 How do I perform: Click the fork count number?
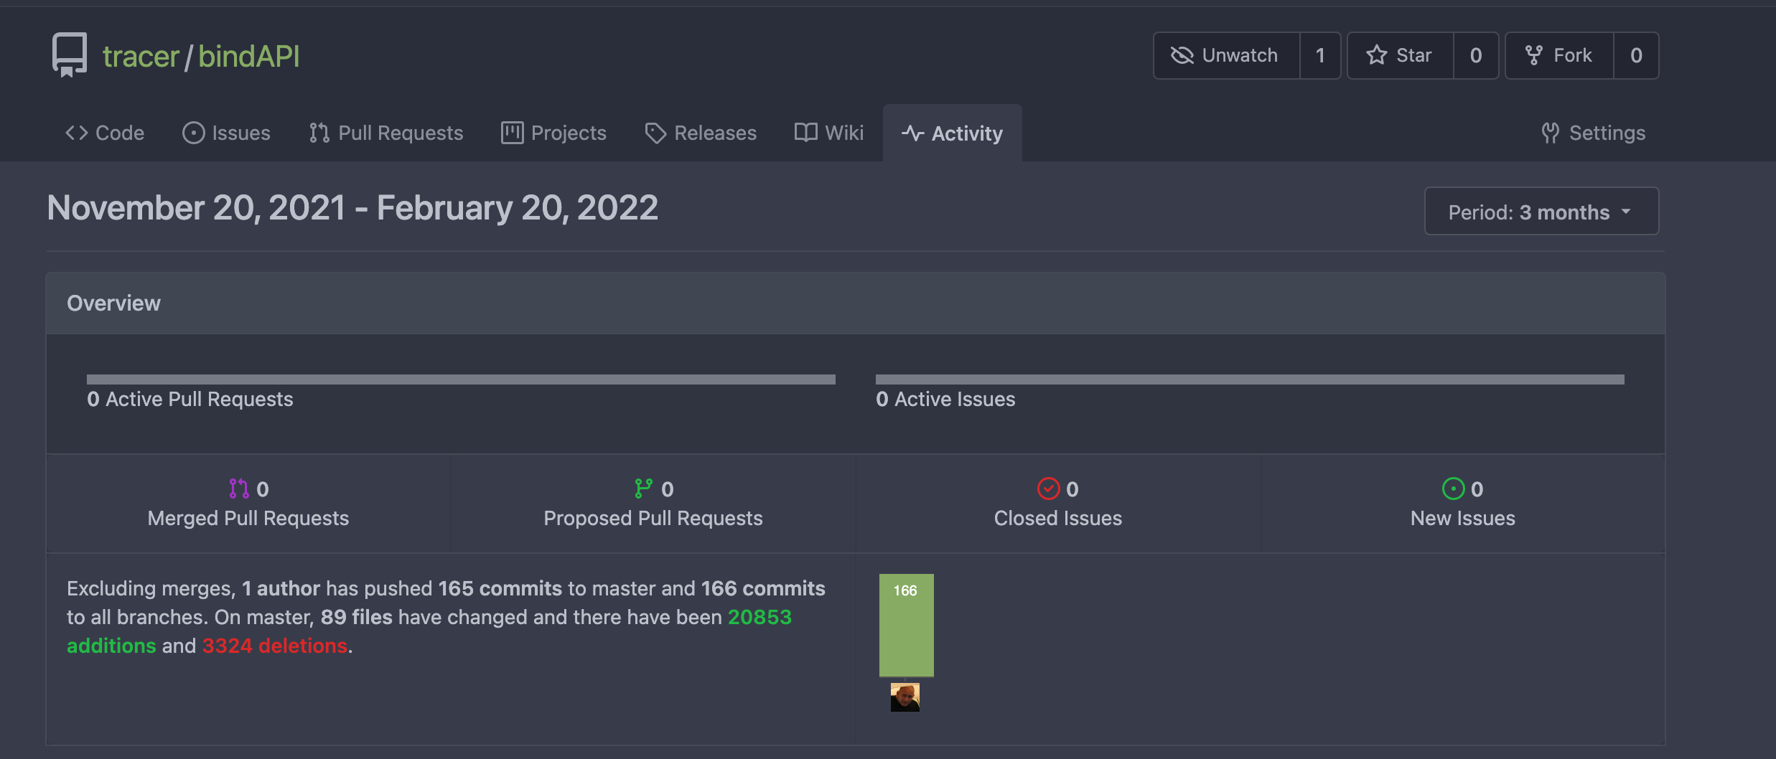[x=1636, y=55]
